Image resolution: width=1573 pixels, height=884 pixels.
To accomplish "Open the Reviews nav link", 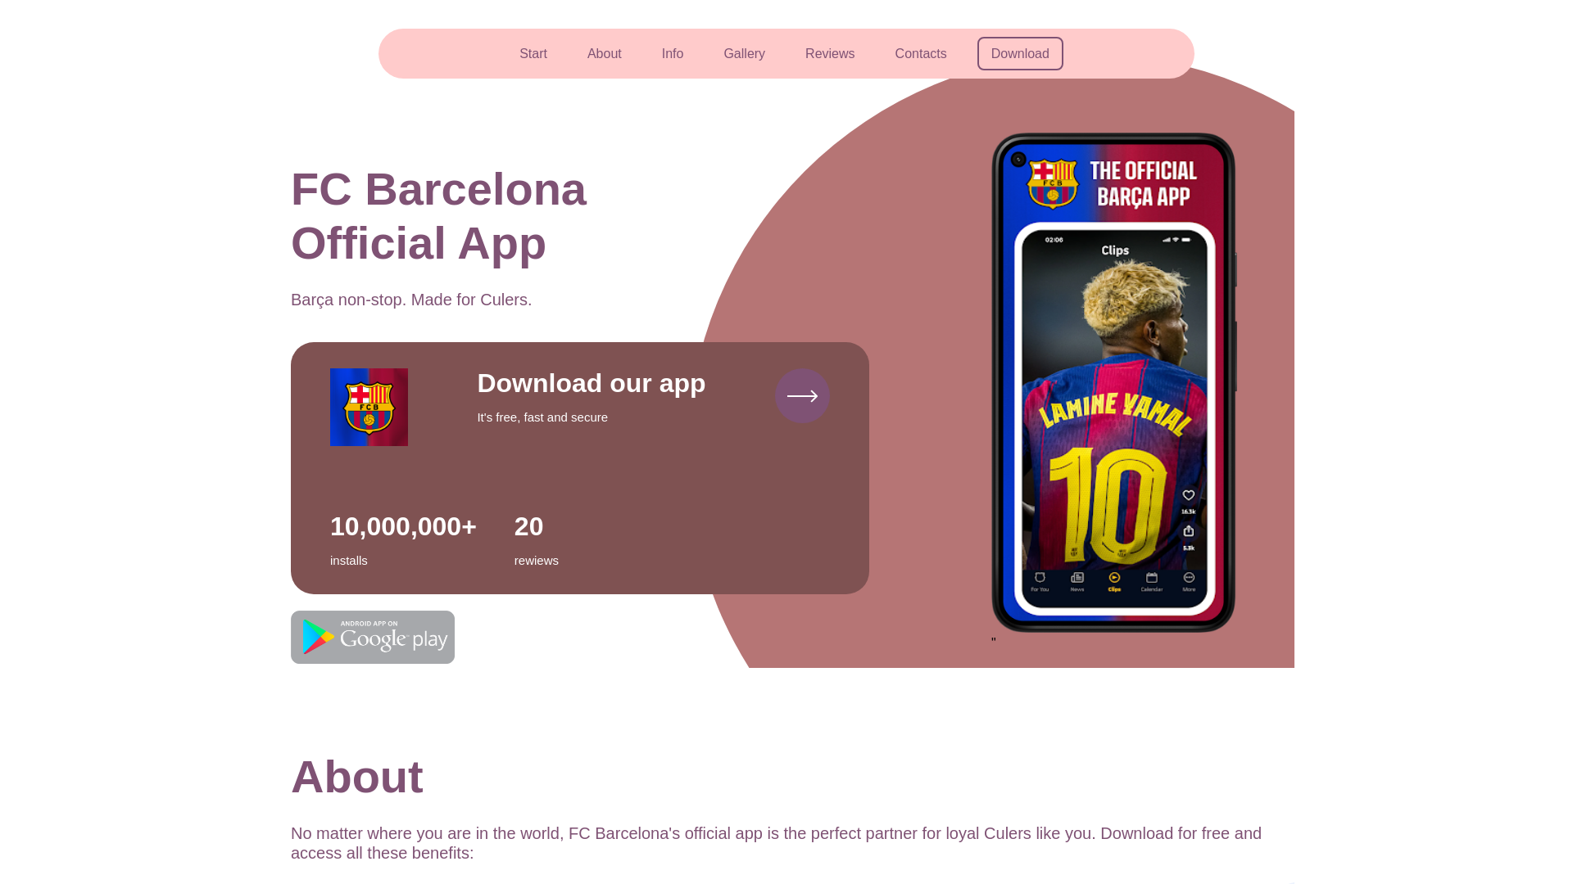I will pos(830,54).
